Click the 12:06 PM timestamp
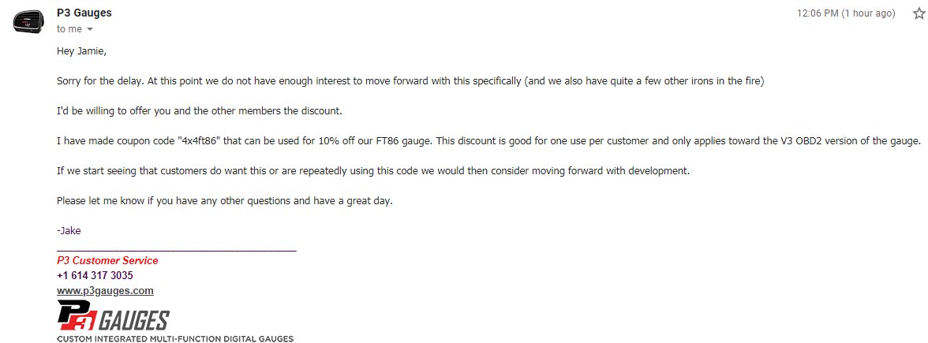 coord(846,13)
